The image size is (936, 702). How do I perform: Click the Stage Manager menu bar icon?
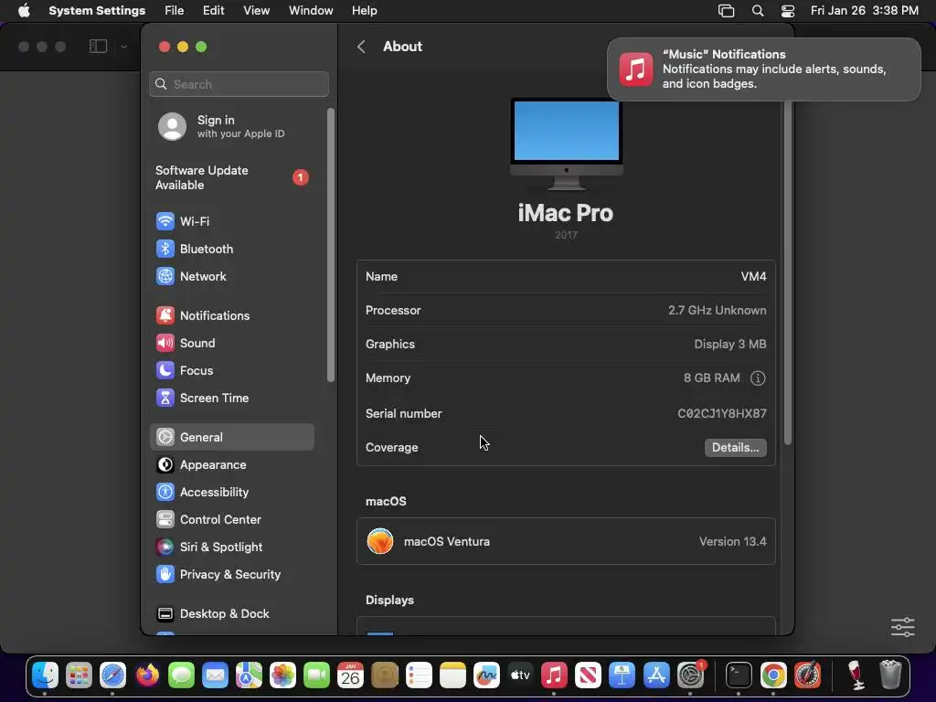click(x=726, y=11)
